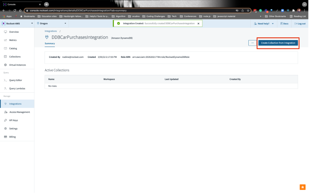309x193 pixels.
Task: Click Log out
Action: (x=300, y=24)
